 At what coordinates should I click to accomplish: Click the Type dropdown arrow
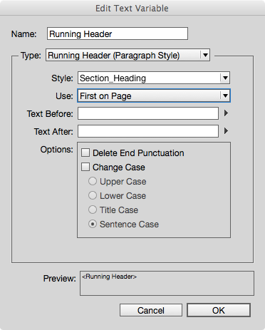point(205,56)
